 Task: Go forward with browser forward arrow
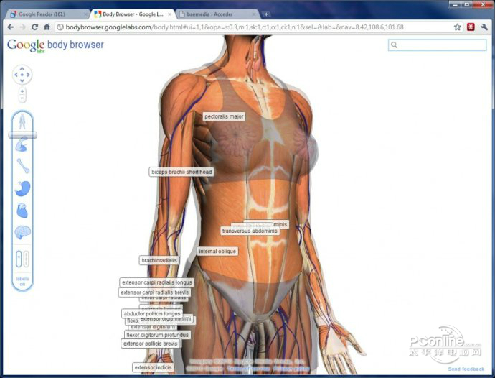click(22, 27)
